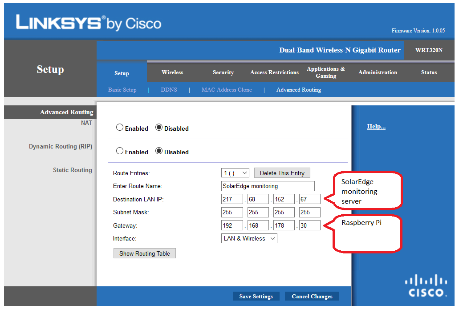This screenshot has width=459, height=309.
Task: Enable Dynamic Routing (RIP)
Action: (x=120, y=151)
